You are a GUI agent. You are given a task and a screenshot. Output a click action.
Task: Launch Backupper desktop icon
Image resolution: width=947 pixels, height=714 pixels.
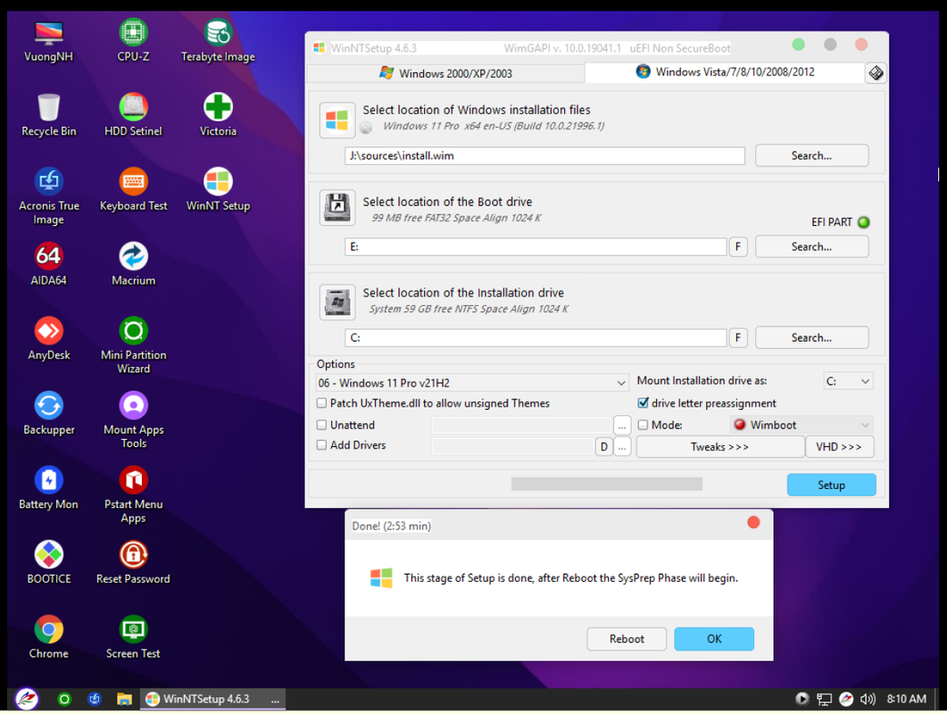(48, 414)
